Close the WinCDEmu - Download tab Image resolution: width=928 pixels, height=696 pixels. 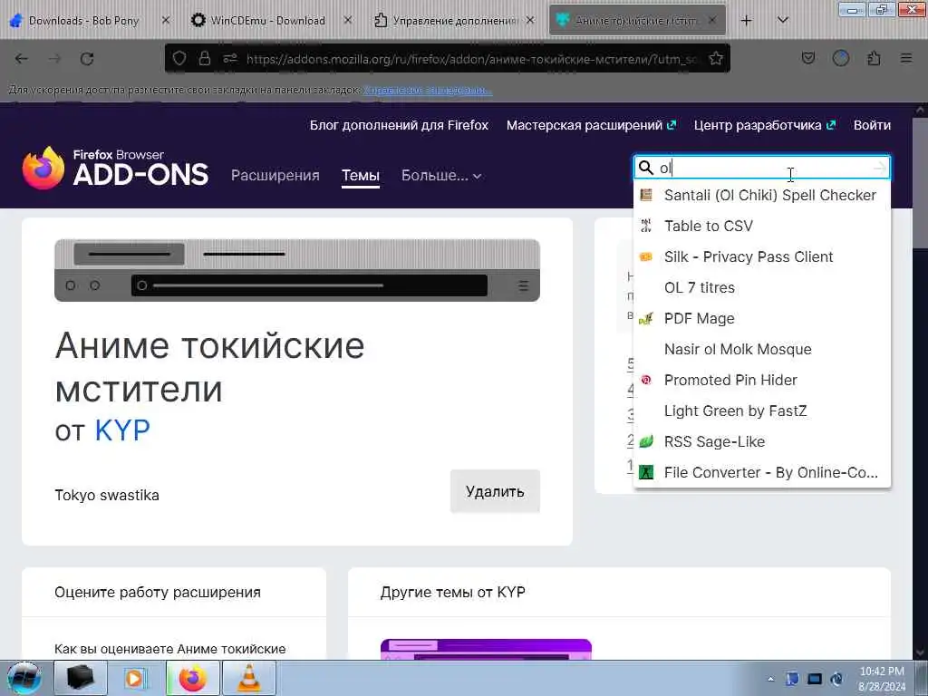click(x=348, y=20)
